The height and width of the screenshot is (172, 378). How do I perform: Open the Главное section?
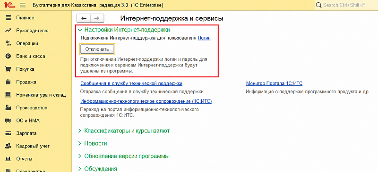(25, 18)
